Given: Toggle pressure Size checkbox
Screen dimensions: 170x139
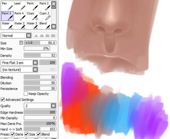Looking at the screenshot, I should pos(26,134).
